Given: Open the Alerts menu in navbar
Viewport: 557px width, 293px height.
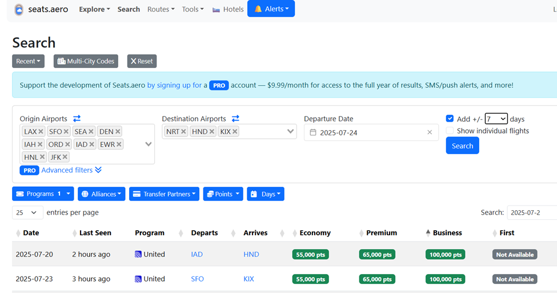Looking at the screenshot, I should pyautogui.click(x=271, y=9).
